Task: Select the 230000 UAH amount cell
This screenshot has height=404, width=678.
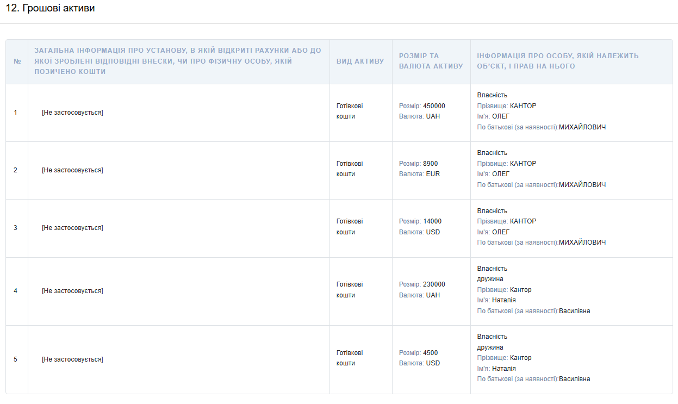Action: 422,290
